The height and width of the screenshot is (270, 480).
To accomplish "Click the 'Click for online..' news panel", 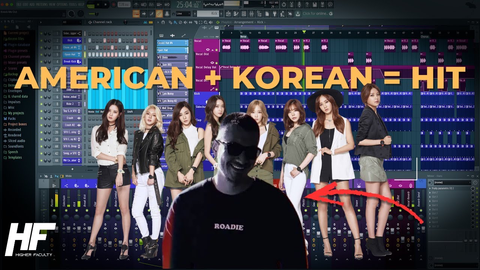I will [x=318, y=14].
